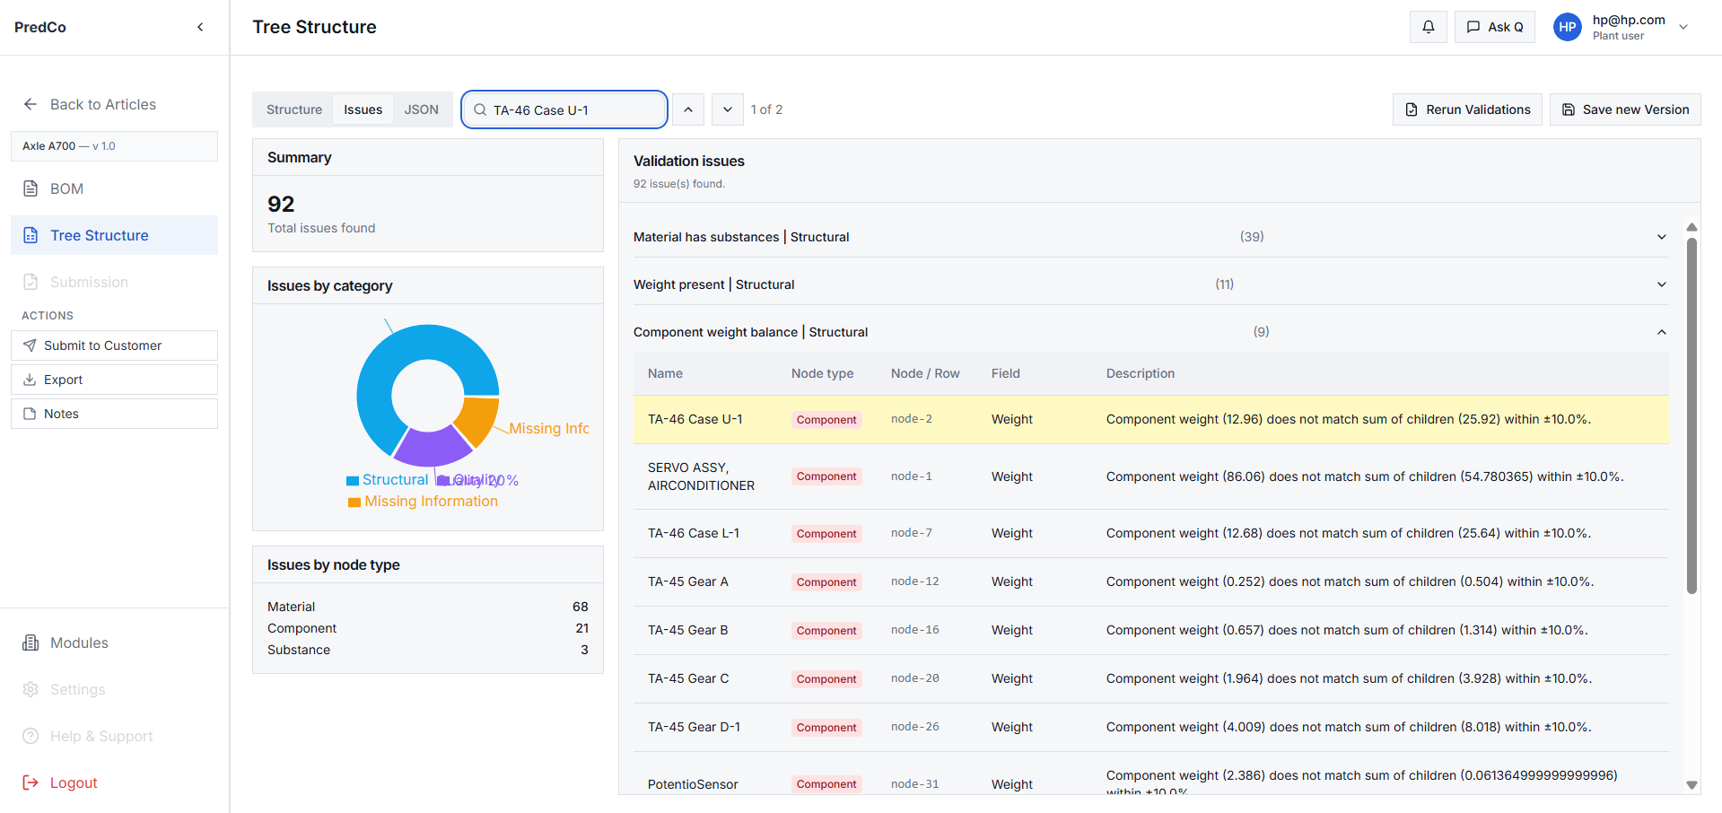This screenshot has height=813, width=1722.
Task: Click the node-12 cell
Action: tap(915, 581)
